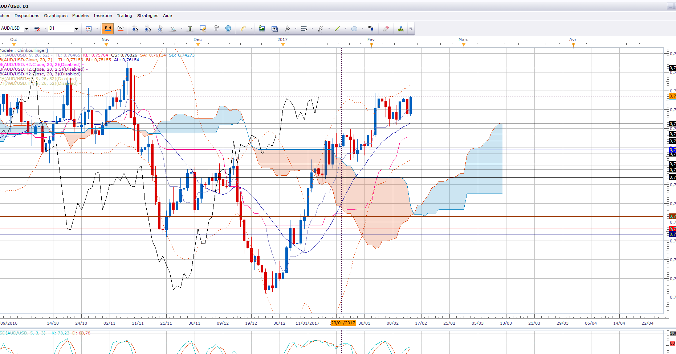The image size is (676, 354).
Task: Open the Aide menu
Action: click(x=167, y=16)
